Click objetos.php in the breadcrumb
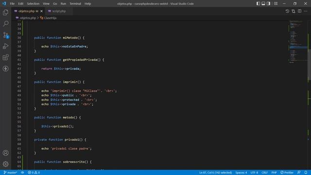 tap(28, 18)
